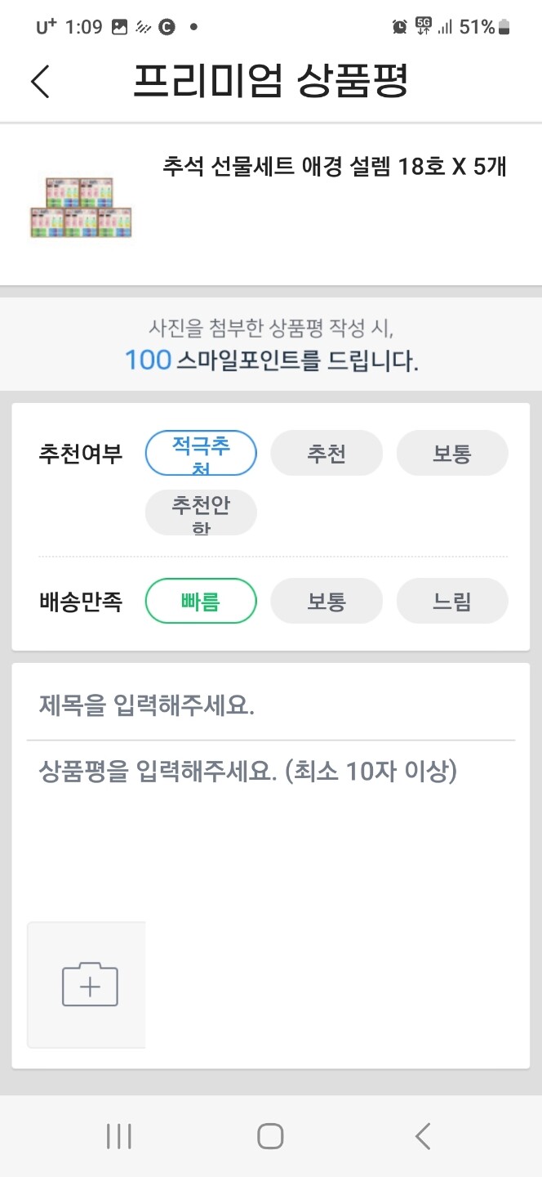Navigate back using the top-left back arrow
This screenshot has height=1177, width=542.
click(41, 80)
